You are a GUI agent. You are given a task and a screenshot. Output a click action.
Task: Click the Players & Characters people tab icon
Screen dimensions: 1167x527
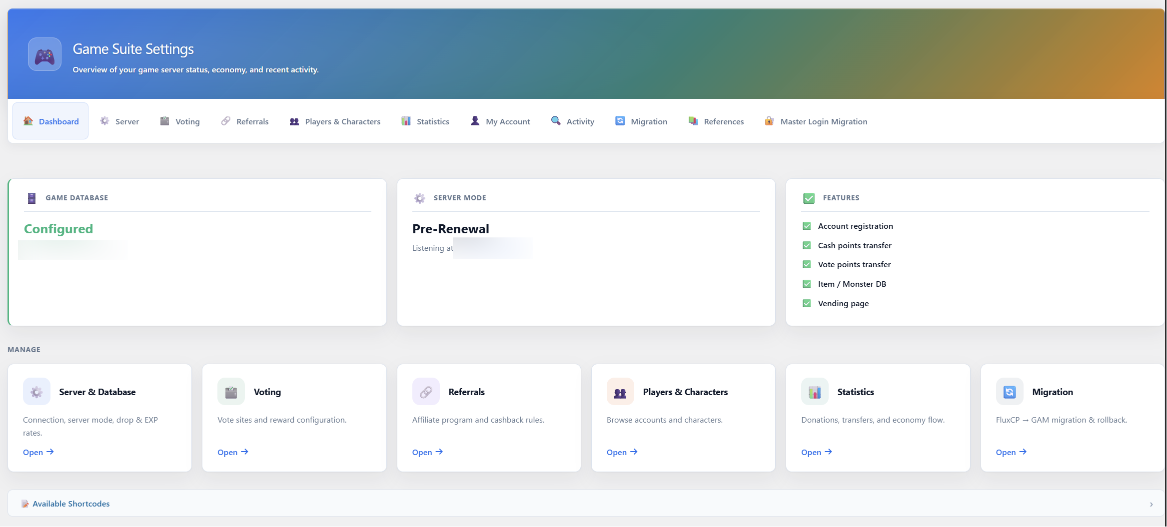coord(294,121)
